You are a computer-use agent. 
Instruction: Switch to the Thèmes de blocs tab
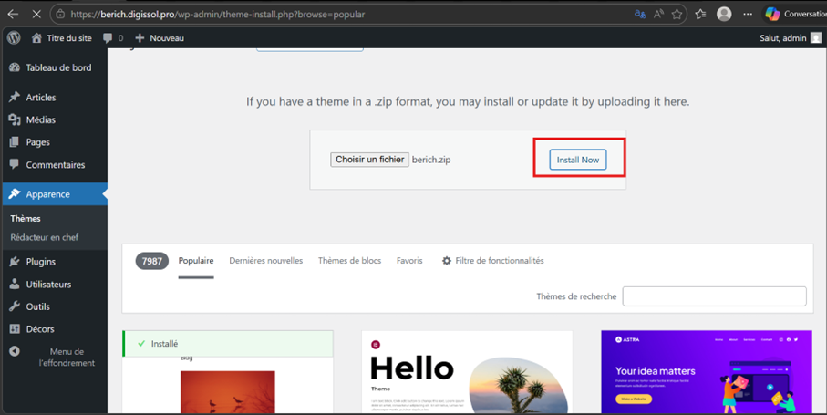[x=349, y=261]
